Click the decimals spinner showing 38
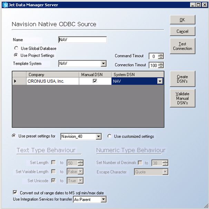The image size is (209, 209). (160, 163)
